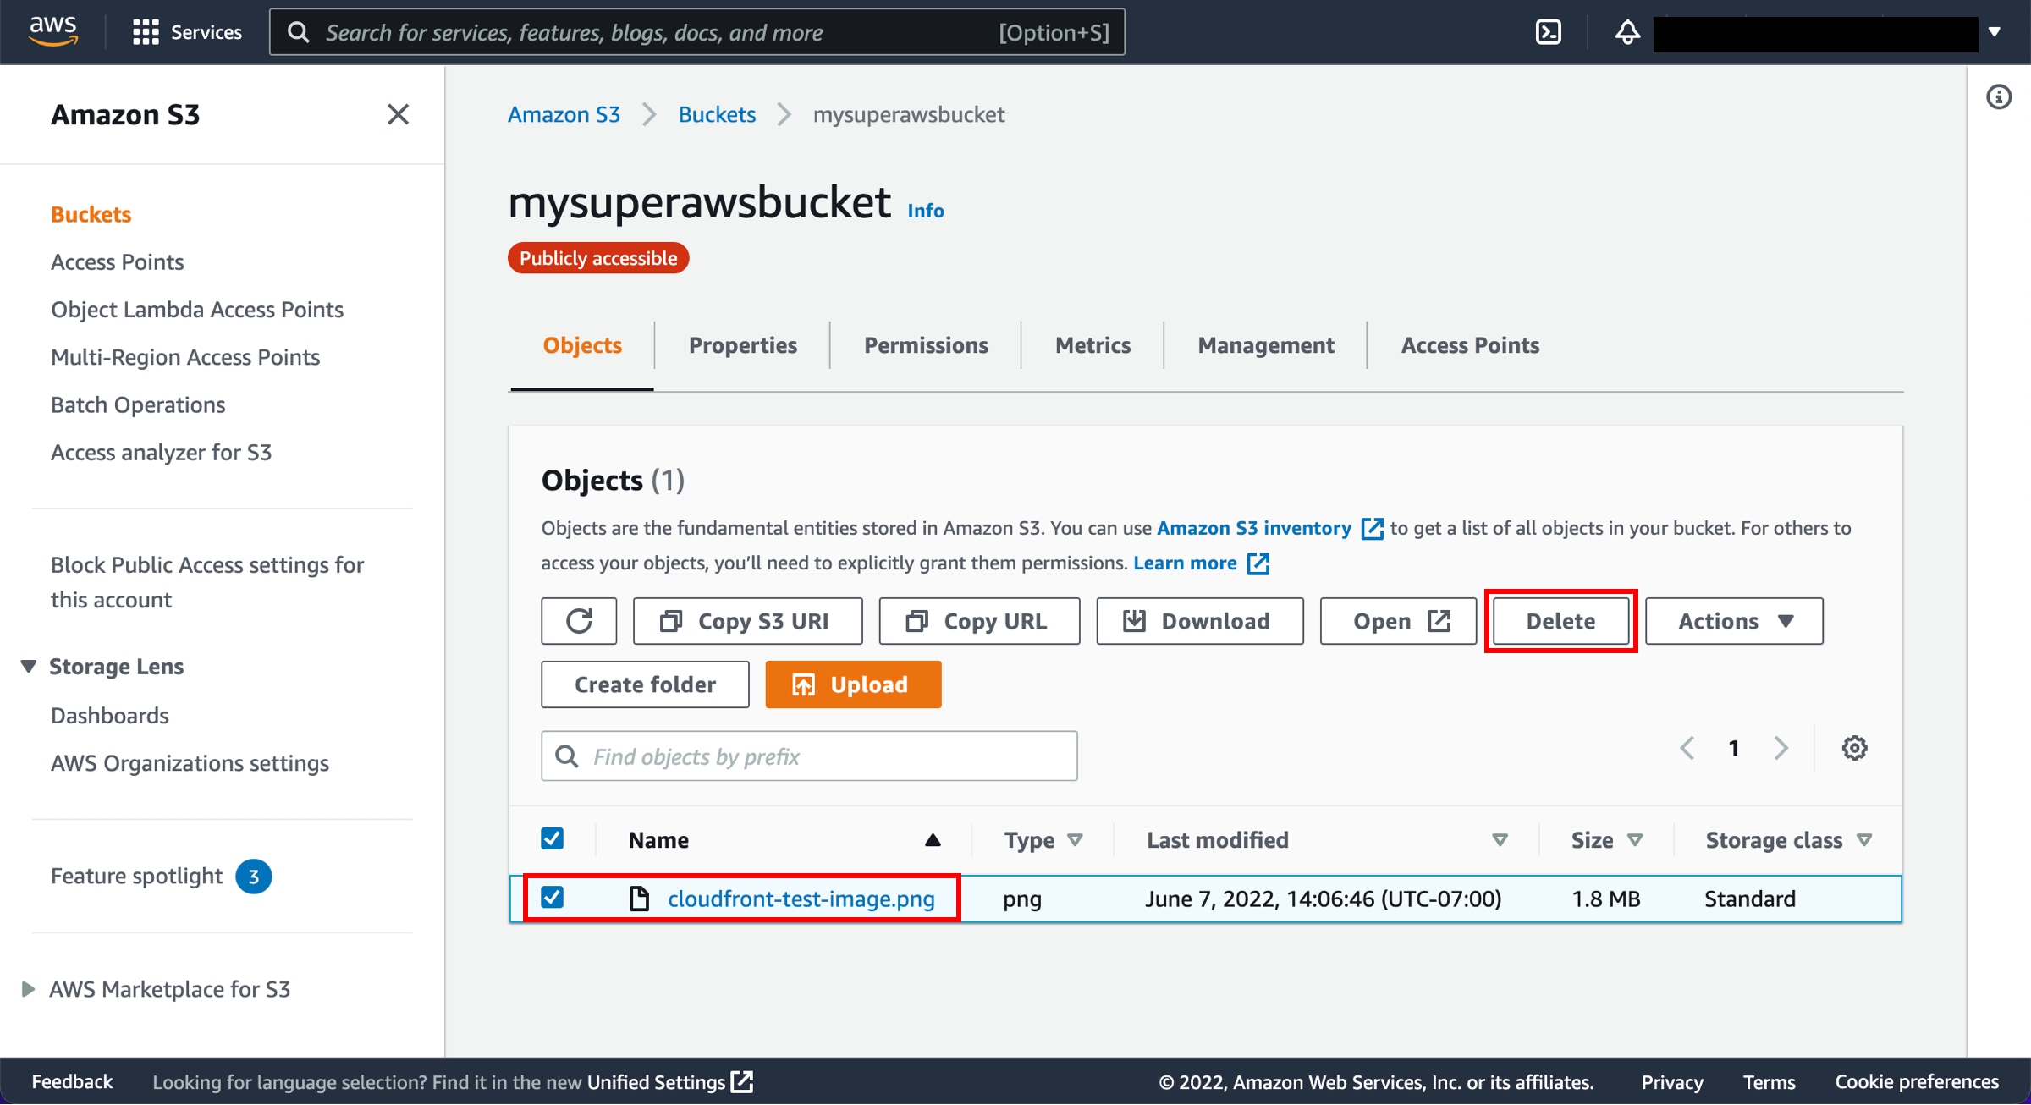The height and width of the screenshot is (1105, 2031).
Task: Click Create folder button
Action: click(645, 684)
